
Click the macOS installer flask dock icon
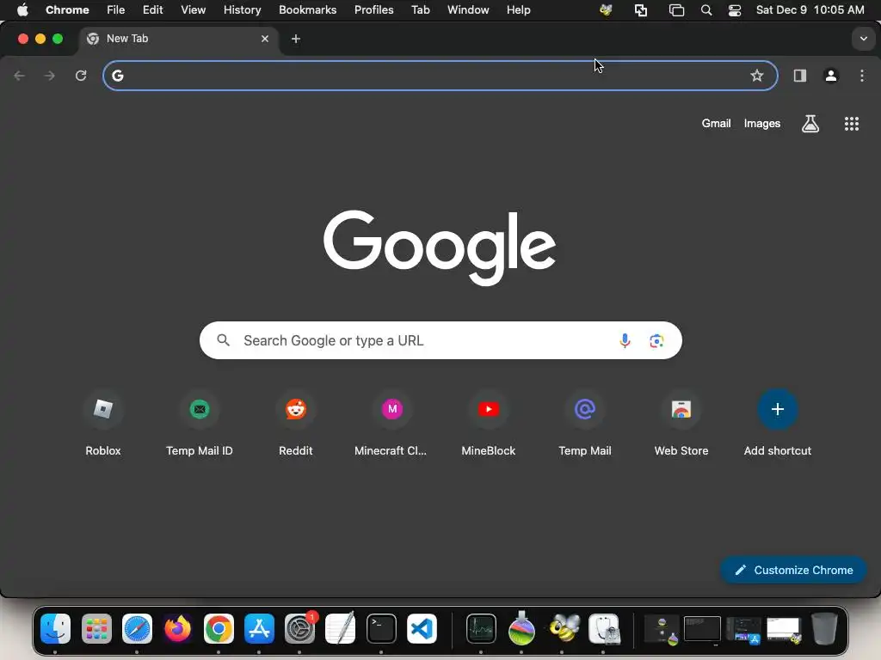click(521, 628)
